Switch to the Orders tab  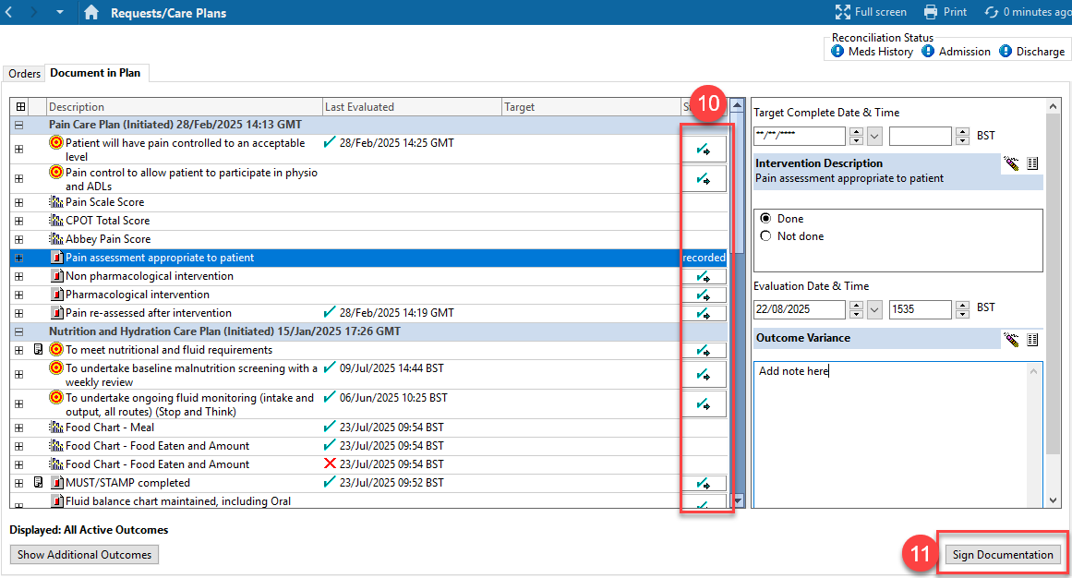[x=25, y=73]
